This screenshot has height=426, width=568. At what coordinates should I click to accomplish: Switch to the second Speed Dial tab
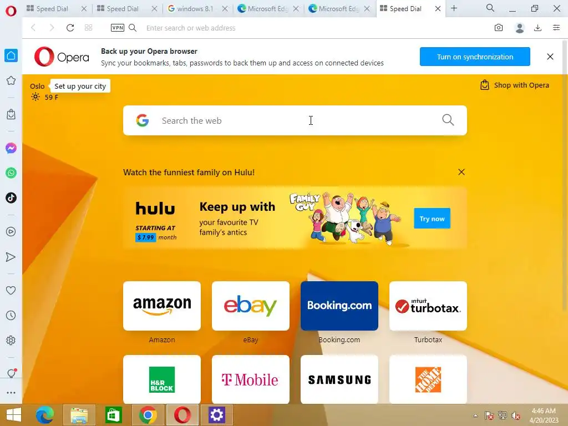pyautogui.click(x=123, y=9)
